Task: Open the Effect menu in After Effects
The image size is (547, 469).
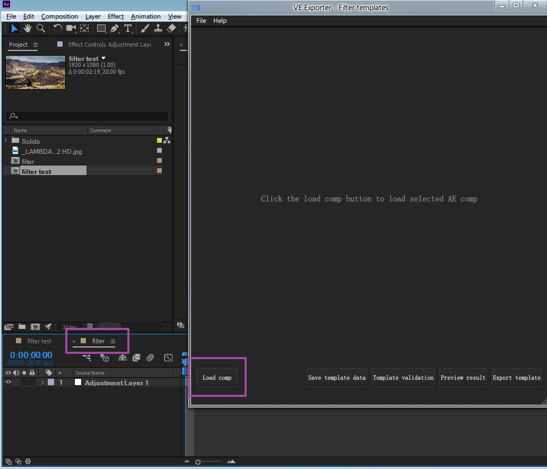Action: pyautogui.click(x=116, y=16)
